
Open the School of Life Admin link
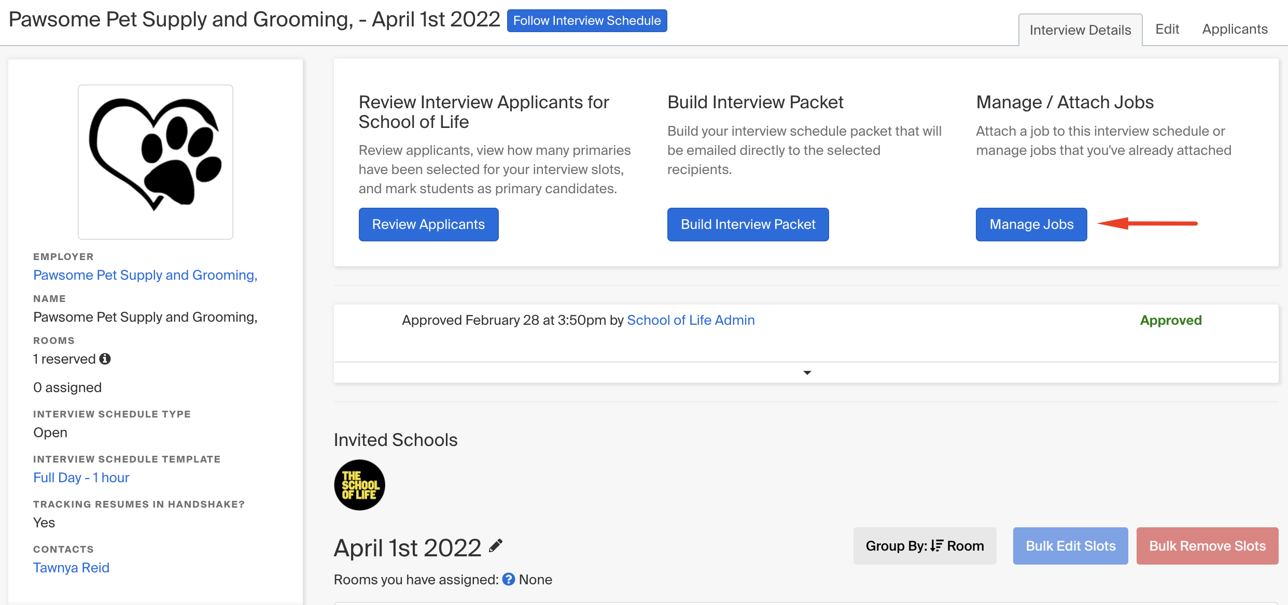point(691,320)
